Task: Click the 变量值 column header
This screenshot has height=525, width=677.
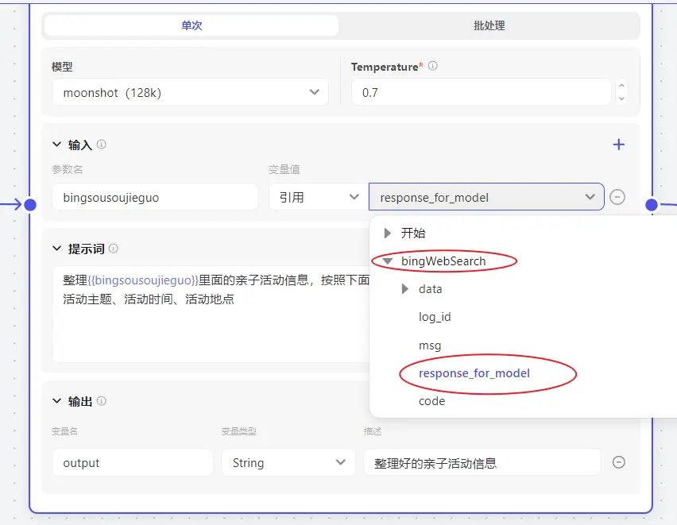Action: [284, 169]
